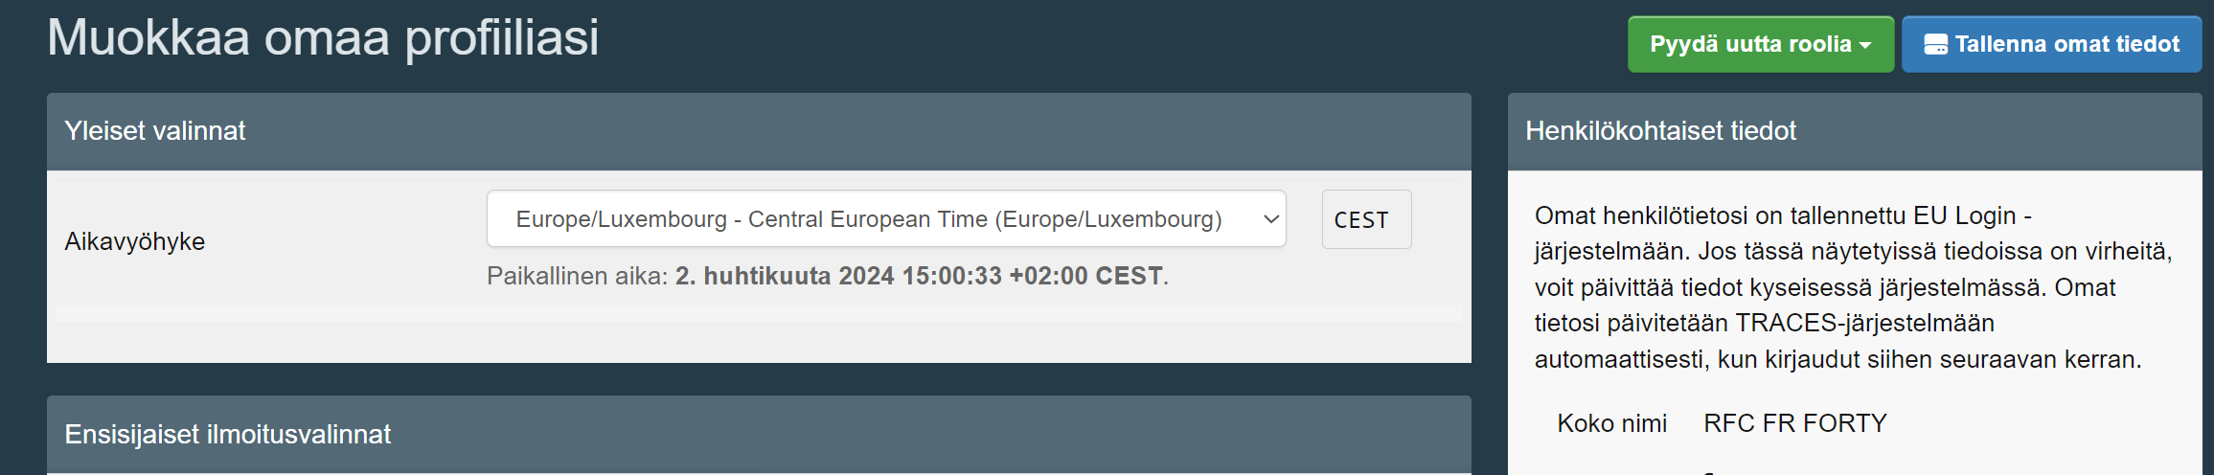Click the empty area below the timezone row
The width and height of the screenshot is (2214, 475).
tap(759, 334)
